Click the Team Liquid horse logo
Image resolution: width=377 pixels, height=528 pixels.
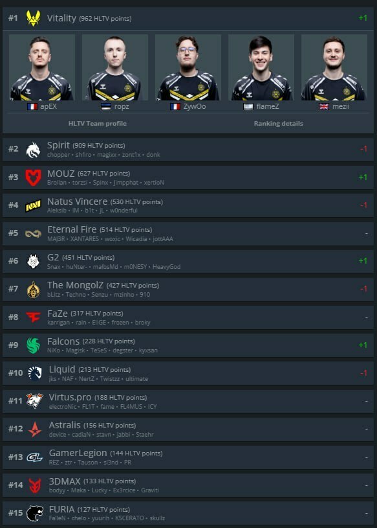click(35, 373)
